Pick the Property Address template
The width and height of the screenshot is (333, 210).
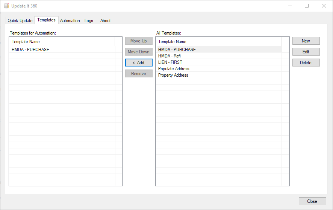point(173,75)
